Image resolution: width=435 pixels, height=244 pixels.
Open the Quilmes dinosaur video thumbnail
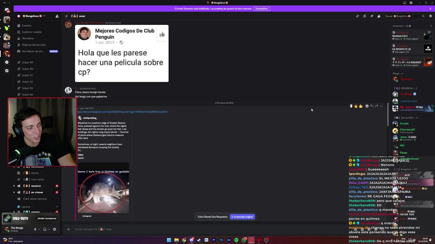click(x=103, y=188)
